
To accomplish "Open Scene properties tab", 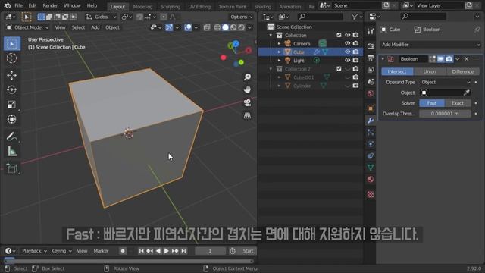I will point(371,82).
